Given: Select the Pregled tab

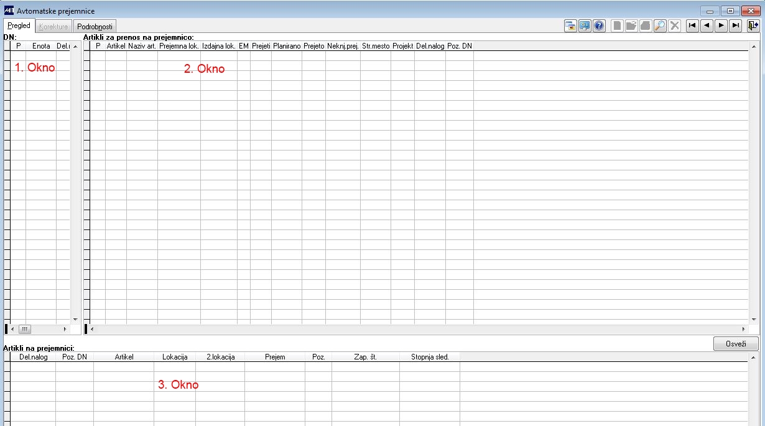Looking at the screenshot, I should click(19, 26).
